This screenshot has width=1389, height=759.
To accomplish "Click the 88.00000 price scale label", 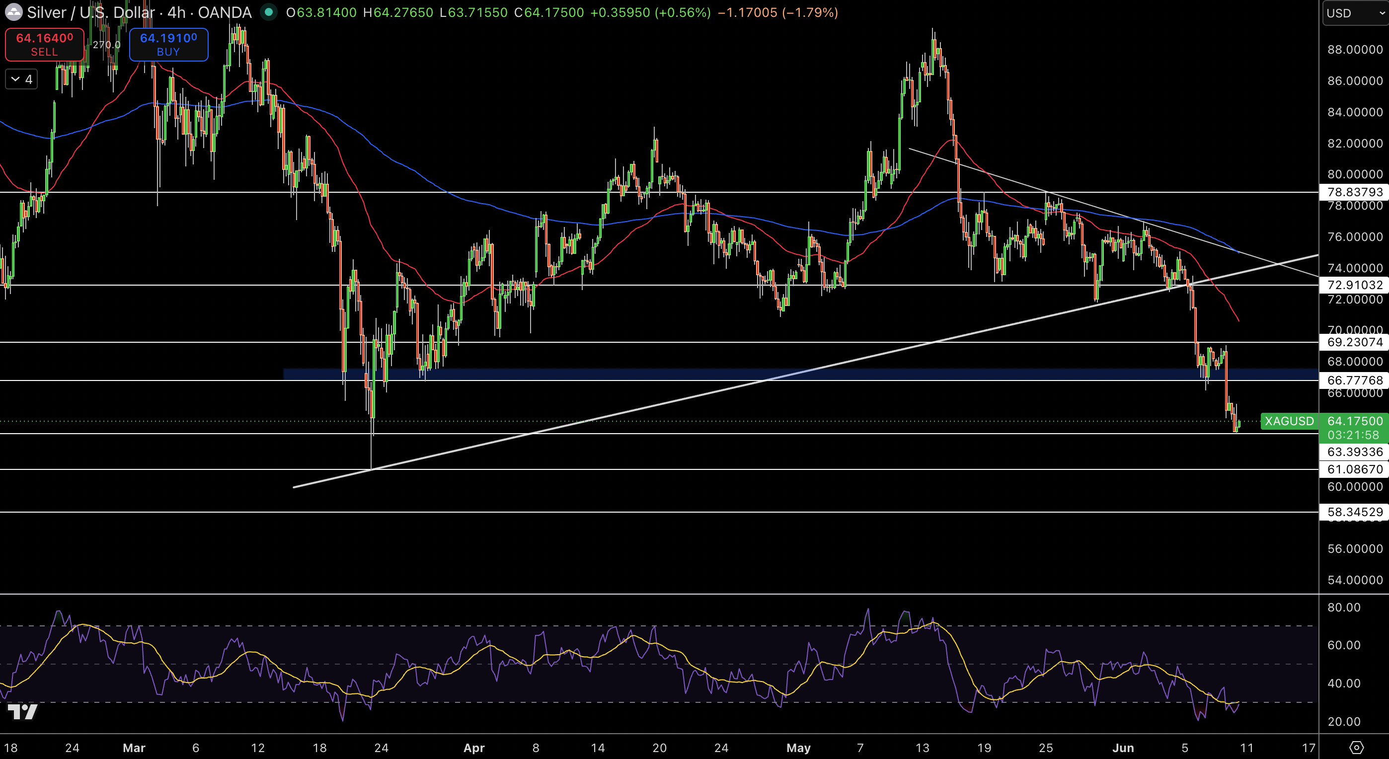I will pos(1355,50).
